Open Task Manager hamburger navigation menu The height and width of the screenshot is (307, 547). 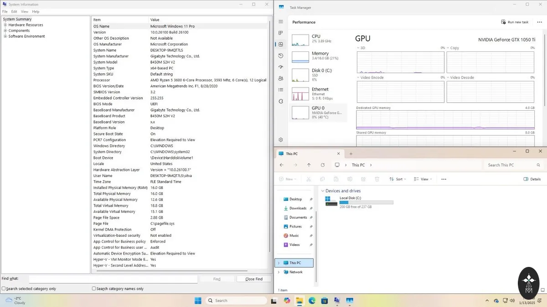(281, 22)
